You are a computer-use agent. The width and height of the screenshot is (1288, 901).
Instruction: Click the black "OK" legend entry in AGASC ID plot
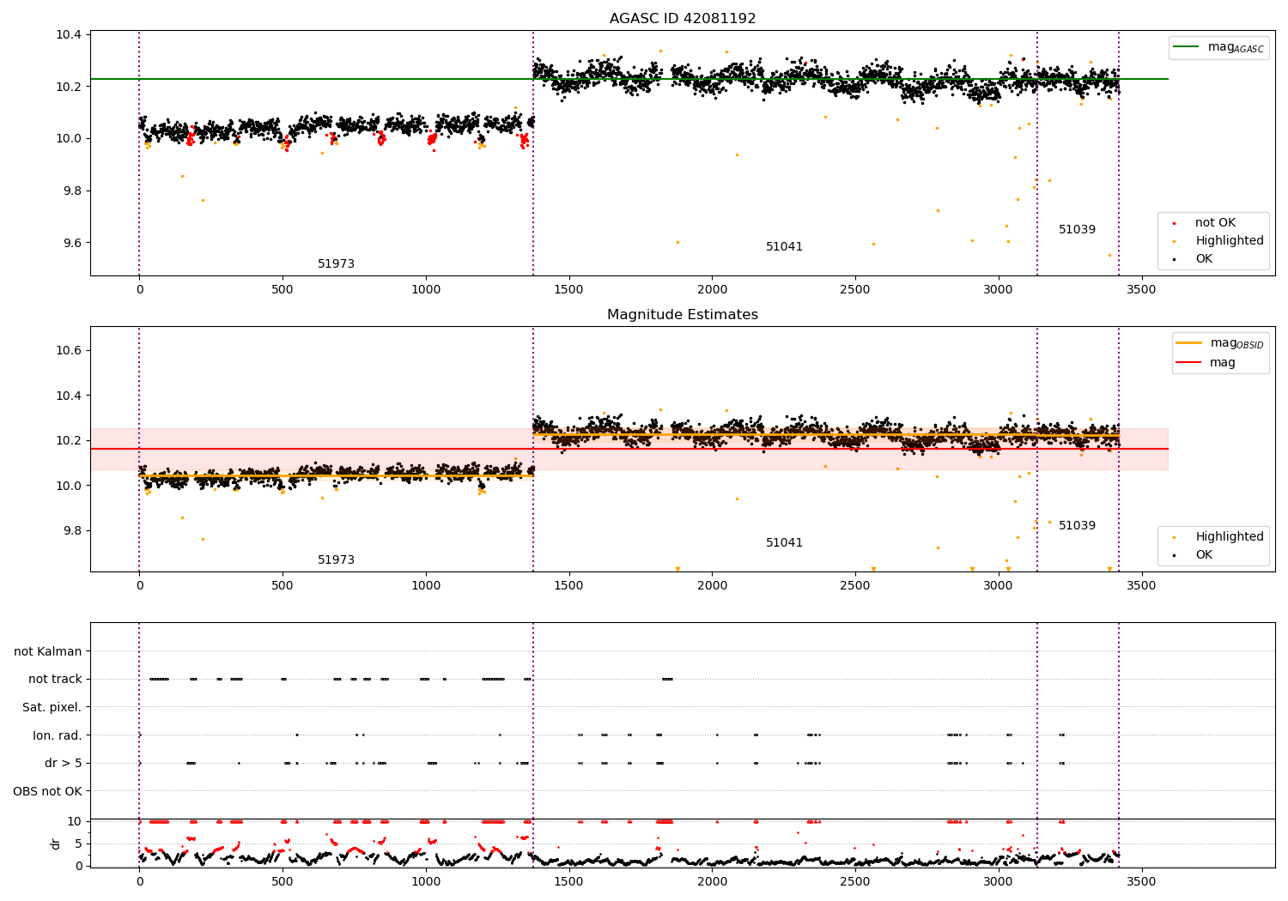[x=1194, y=259]
